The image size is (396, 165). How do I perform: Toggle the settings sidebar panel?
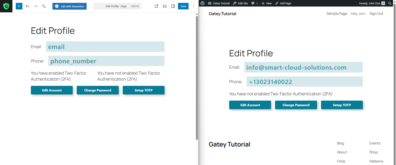(x=173, y=6)
